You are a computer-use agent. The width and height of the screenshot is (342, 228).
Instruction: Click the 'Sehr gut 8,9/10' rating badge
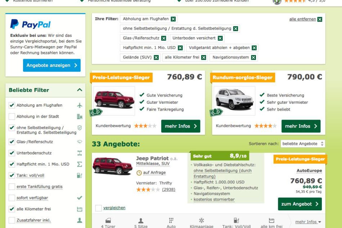pyautogui.click(x=220, y=156)
